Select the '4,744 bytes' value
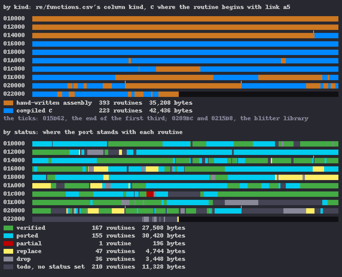The height and width of the screenshot is (277, 342). pyautogui.click(x=165, y=251)
